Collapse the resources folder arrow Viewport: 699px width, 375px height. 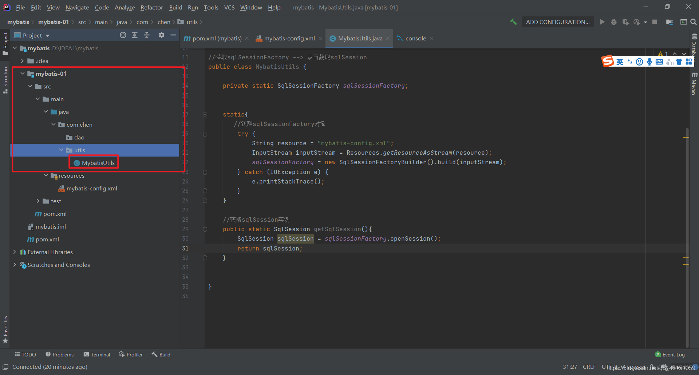[46, 175]
